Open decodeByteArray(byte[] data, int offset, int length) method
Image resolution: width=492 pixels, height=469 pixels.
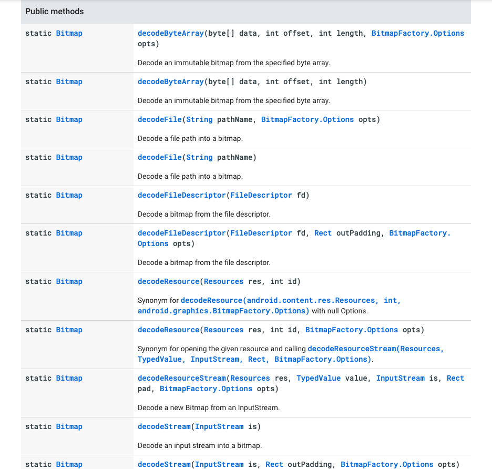tap(171, 81)
